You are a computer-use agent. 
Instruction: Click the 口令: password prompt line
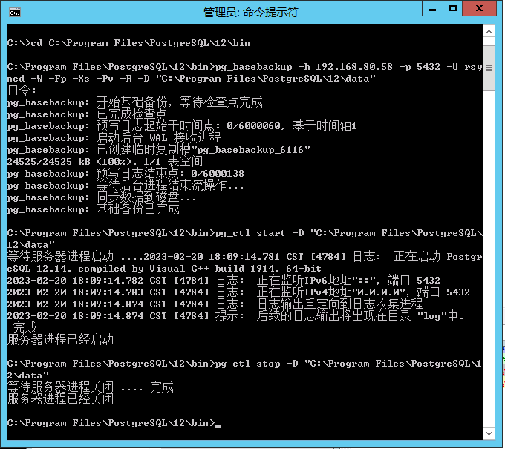point(22,91)
